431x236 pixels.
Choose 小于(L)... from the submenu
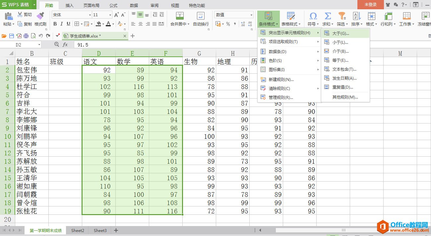click(x=345, y=42)
